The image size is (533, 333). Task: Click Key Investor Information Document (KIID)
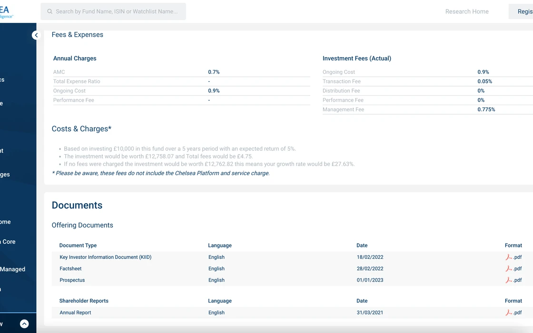coord(105,257)
